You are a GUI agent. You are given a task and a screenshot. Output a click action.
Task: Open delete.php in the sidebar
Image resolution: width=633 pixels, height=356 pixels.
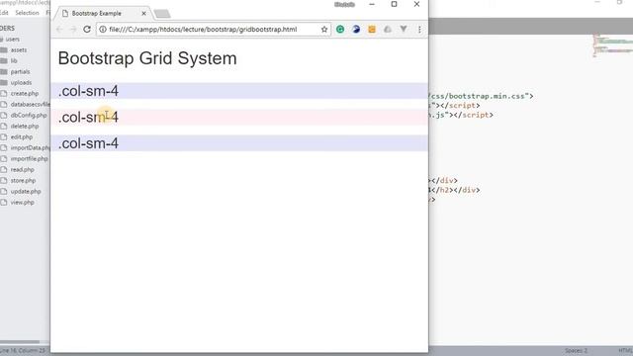tap(25, 127)
